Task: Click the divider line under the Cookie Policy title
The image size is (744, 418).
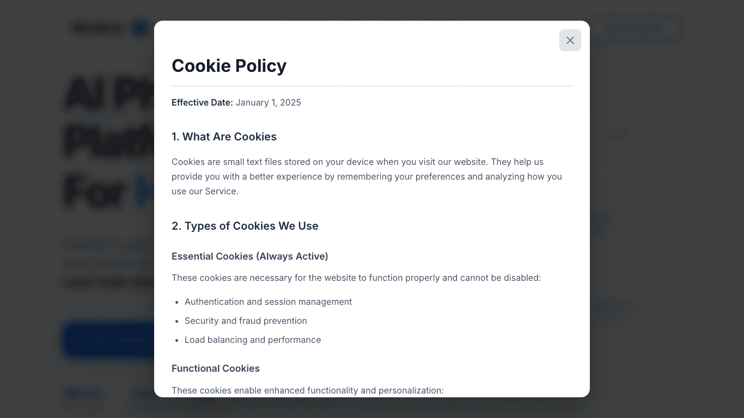Action: [x=372, y=86]
